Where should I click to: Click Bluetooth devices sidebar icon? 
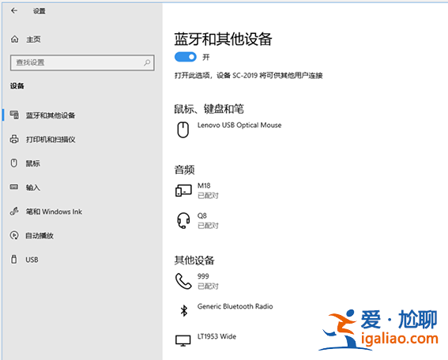tap(14, 115)
